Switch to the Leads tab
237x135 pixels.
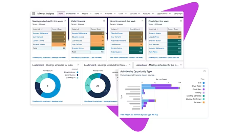point(121,14)
